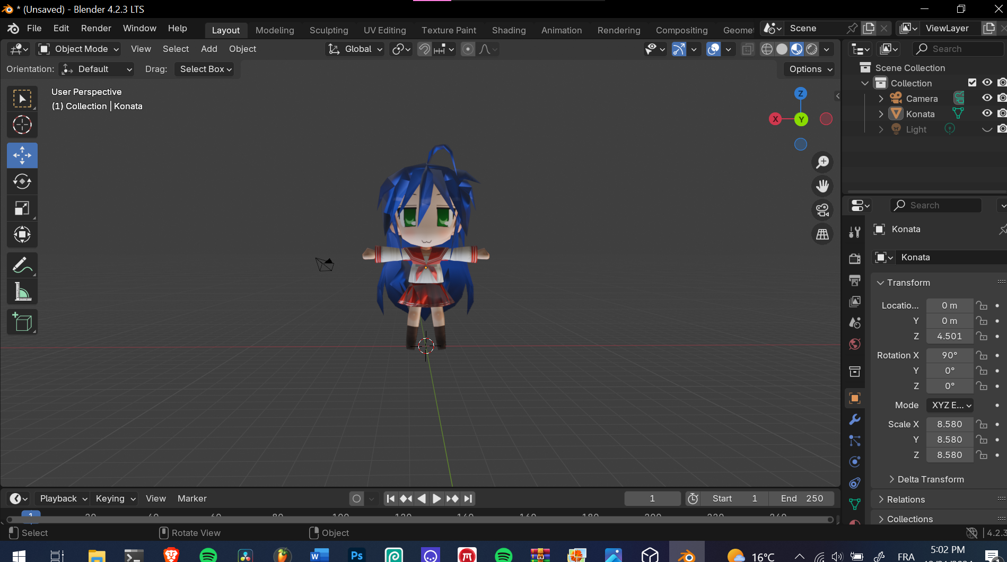Open the Object properties tab

[855, 398]
